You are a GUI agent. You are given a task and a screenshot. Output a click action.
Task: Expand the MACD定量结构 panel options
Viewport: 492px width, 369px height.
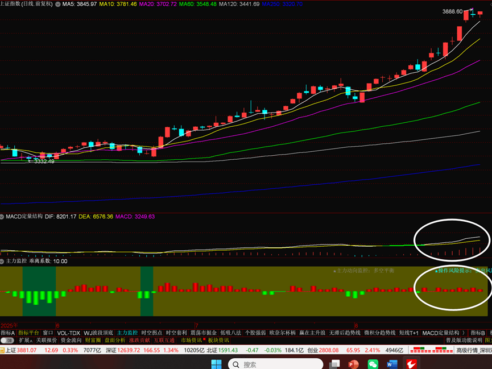coord(2,217)
